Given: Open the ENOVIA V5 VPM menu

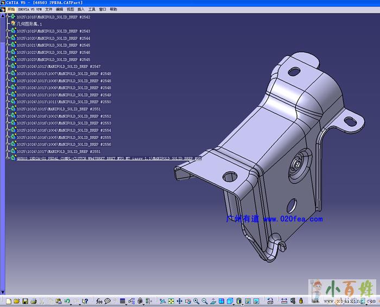Looking at the screenshot, I should (30, 9).
